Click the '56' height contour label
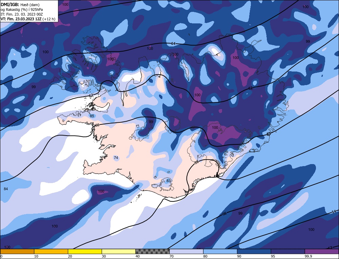 [x=224, y=214]
